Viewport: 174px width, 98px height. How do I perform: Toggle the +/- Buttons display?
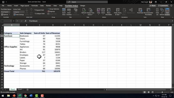(x=162, y=11)
